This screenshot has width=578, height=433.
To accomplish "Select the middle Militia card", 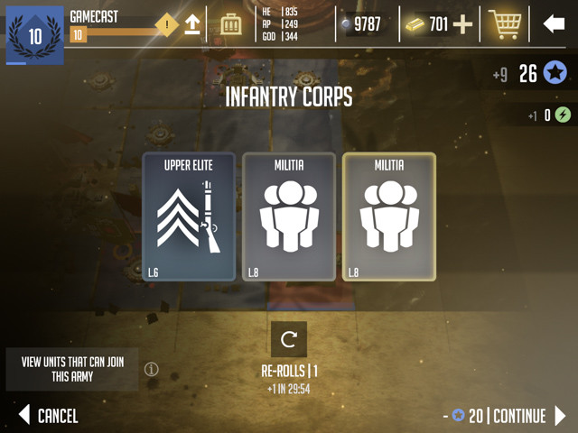I will [x=289, y=216].
